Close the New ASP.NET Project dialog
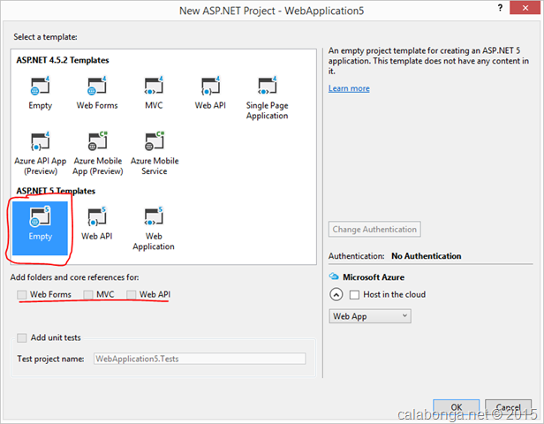The height and width of the screenshot is (424, 544). (x=525, y=8)
